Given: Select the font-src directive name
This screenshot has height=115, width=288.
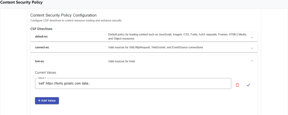Looking at the screenshot, I should pyautogui.click(x=40, y=61).
